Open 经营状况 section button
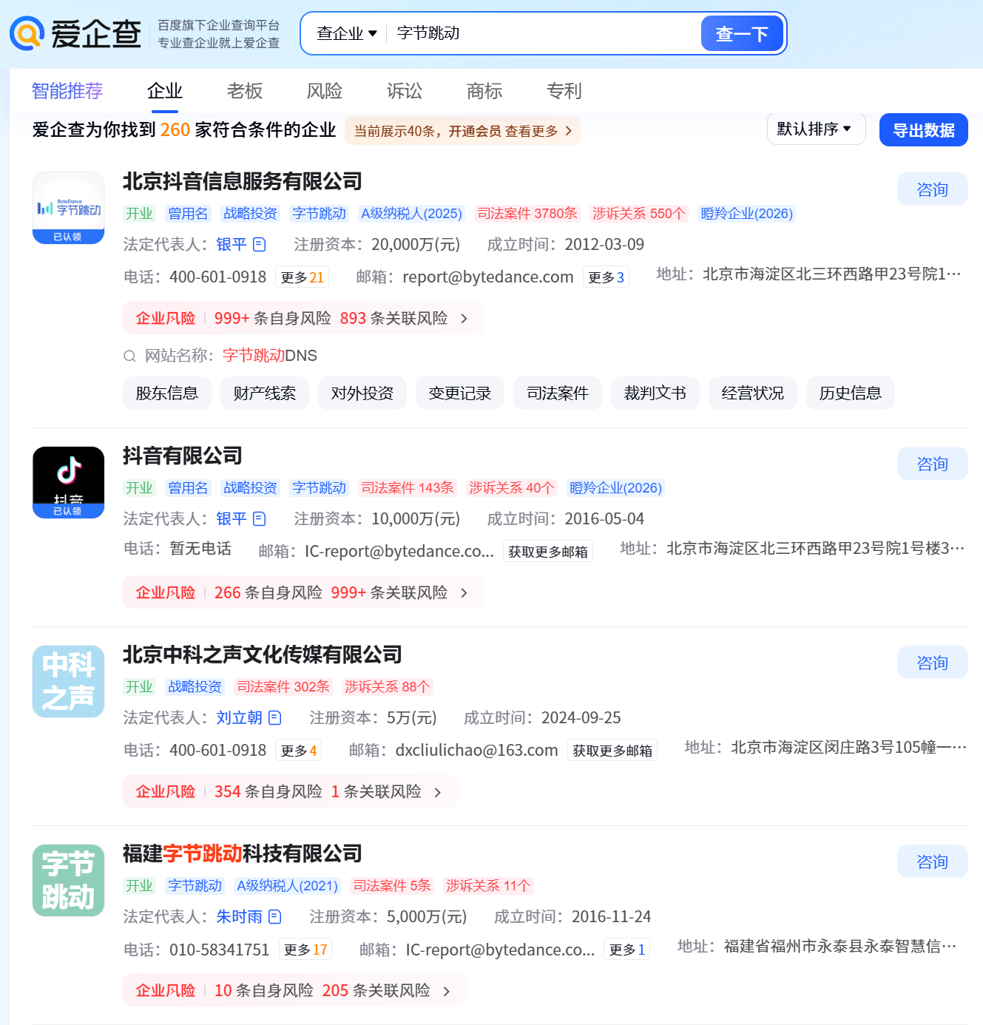Image resolution: width=983 pixels, height=1025 pixels. pyautogui.click(x=753, y=393)
